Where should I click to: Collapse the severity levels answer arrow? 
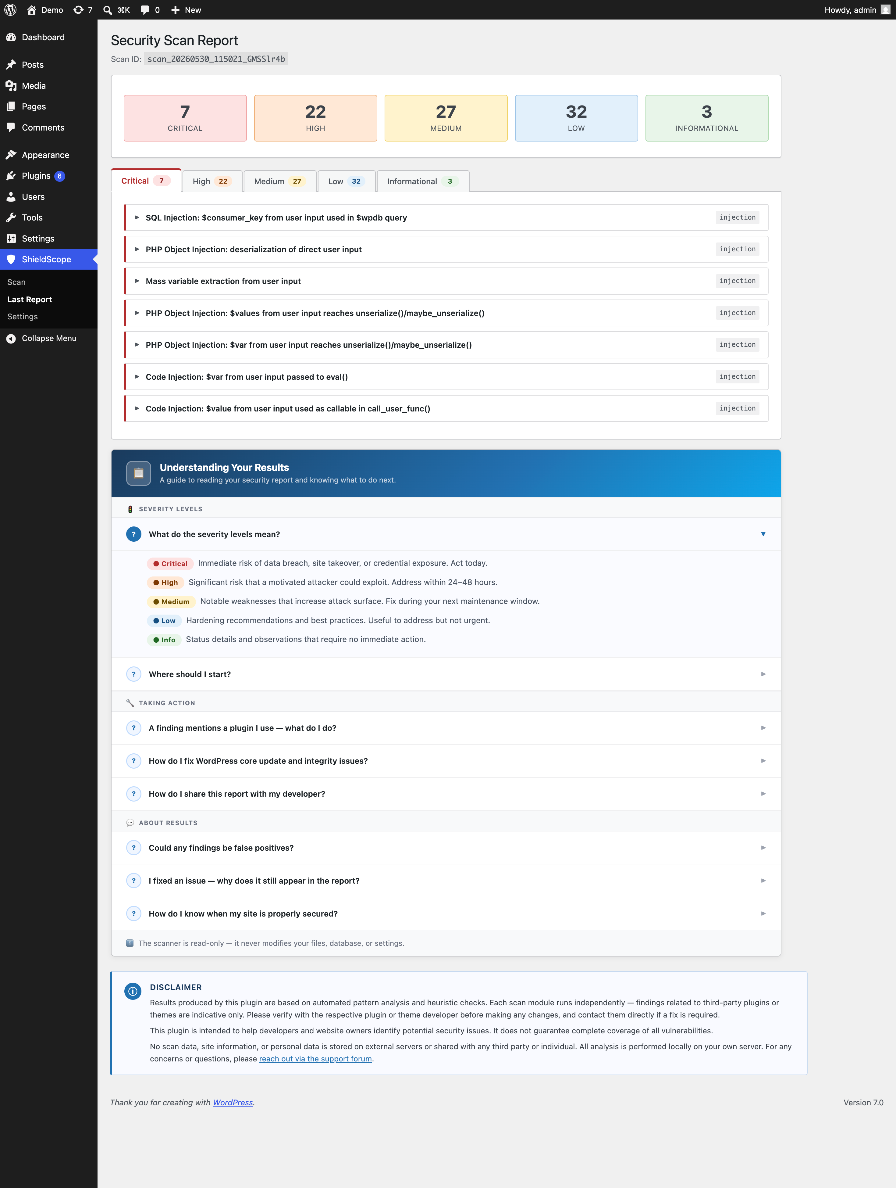coord(763,534)
